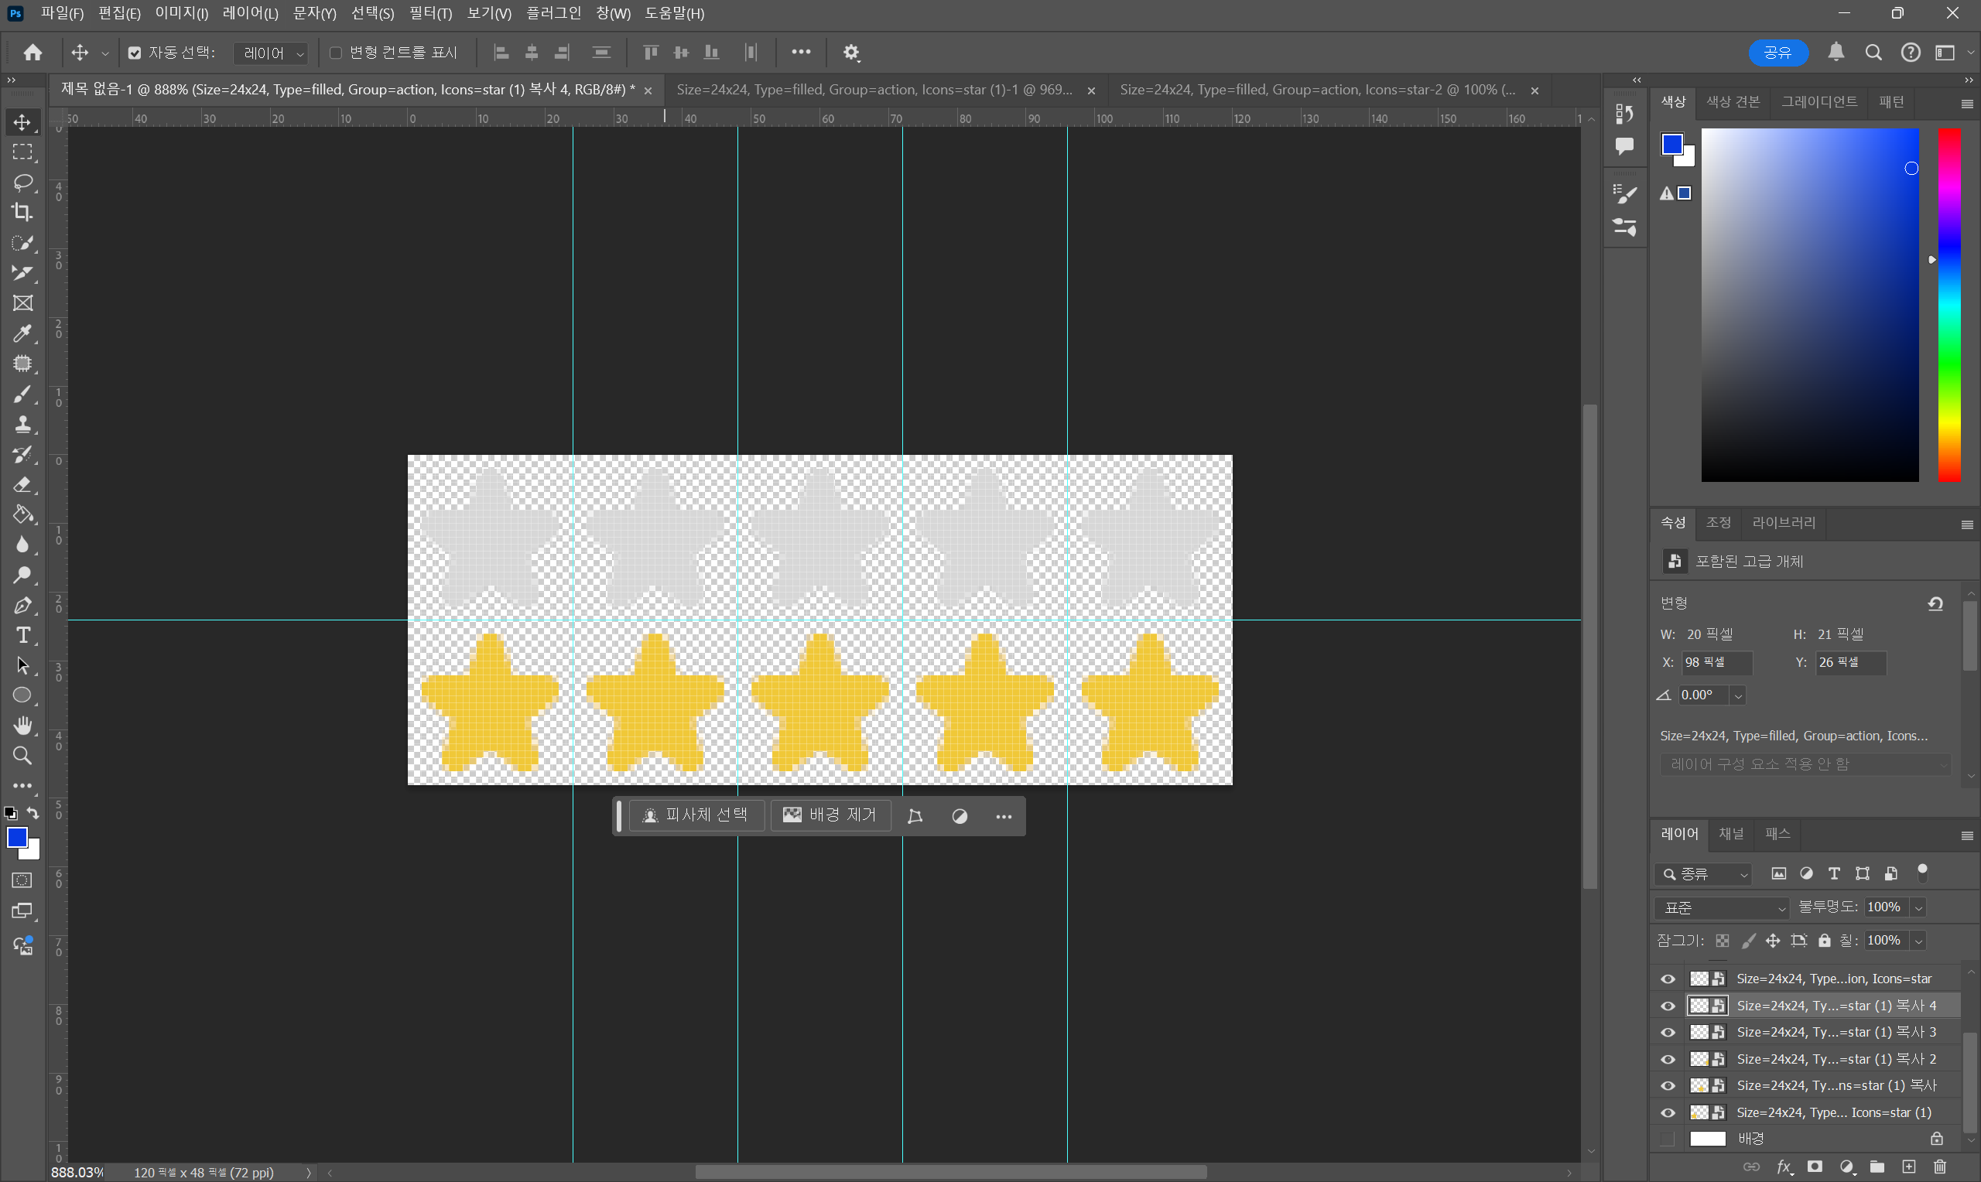Viewport: 1981px width, 1182px height.
Task: Click the delete layer trash icon
Action: (x=1939, y=1167)
